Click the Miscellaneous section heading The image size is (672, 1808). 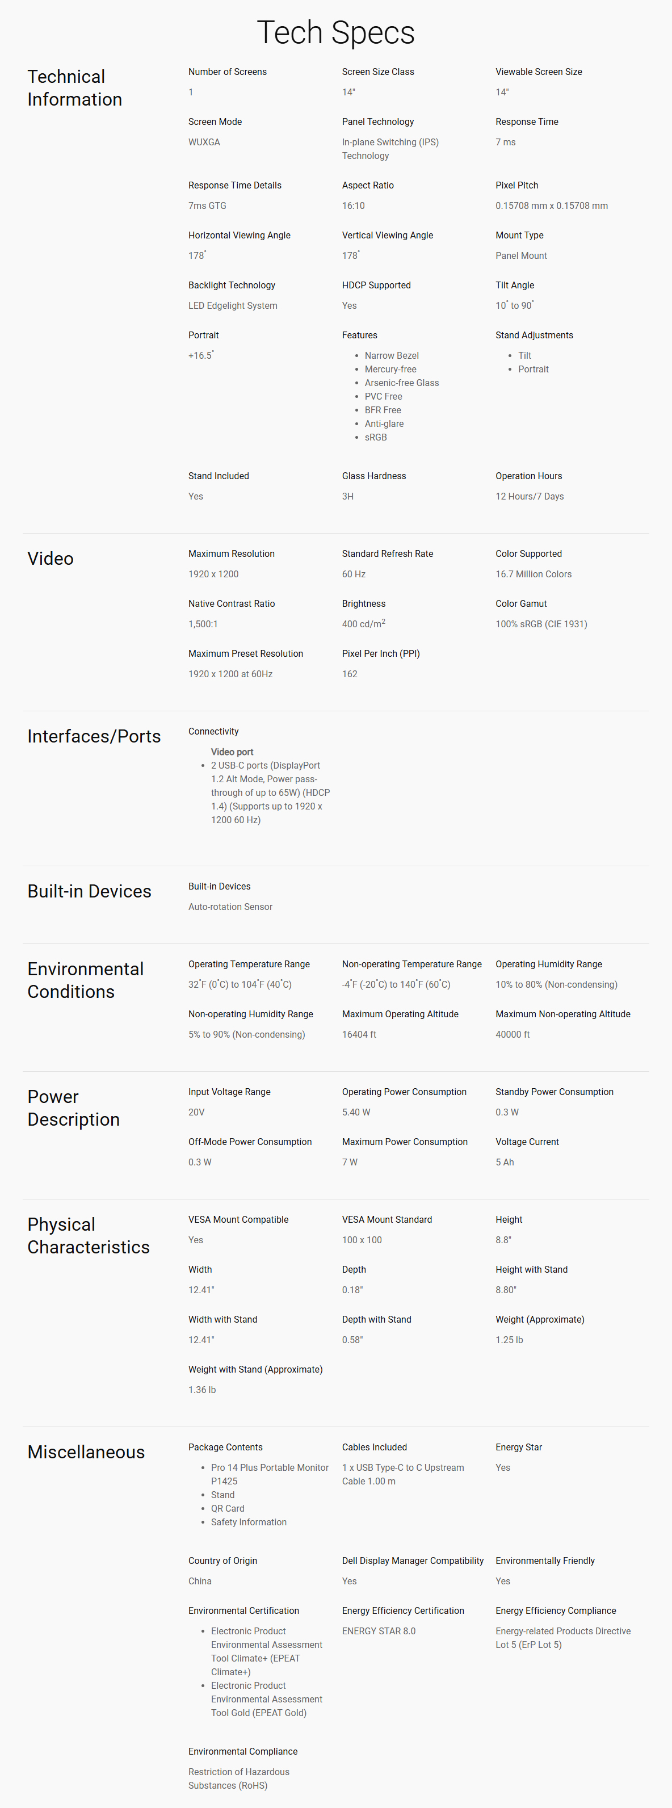[86, 1452]
